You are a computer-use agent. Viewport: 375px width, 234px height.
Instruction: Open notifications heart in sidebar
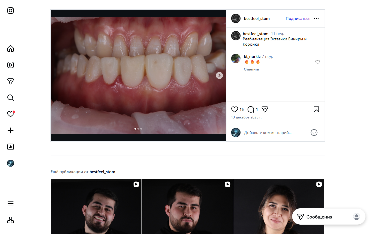pyautogui.click(x=11, y=114)
